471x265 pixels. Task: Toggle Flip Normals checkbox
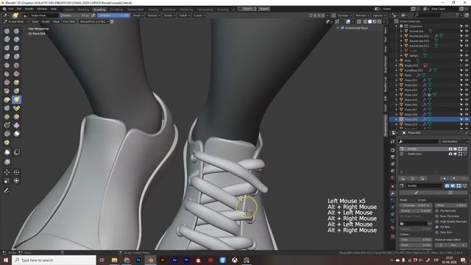pyautogui.click(x=437, y=211)
